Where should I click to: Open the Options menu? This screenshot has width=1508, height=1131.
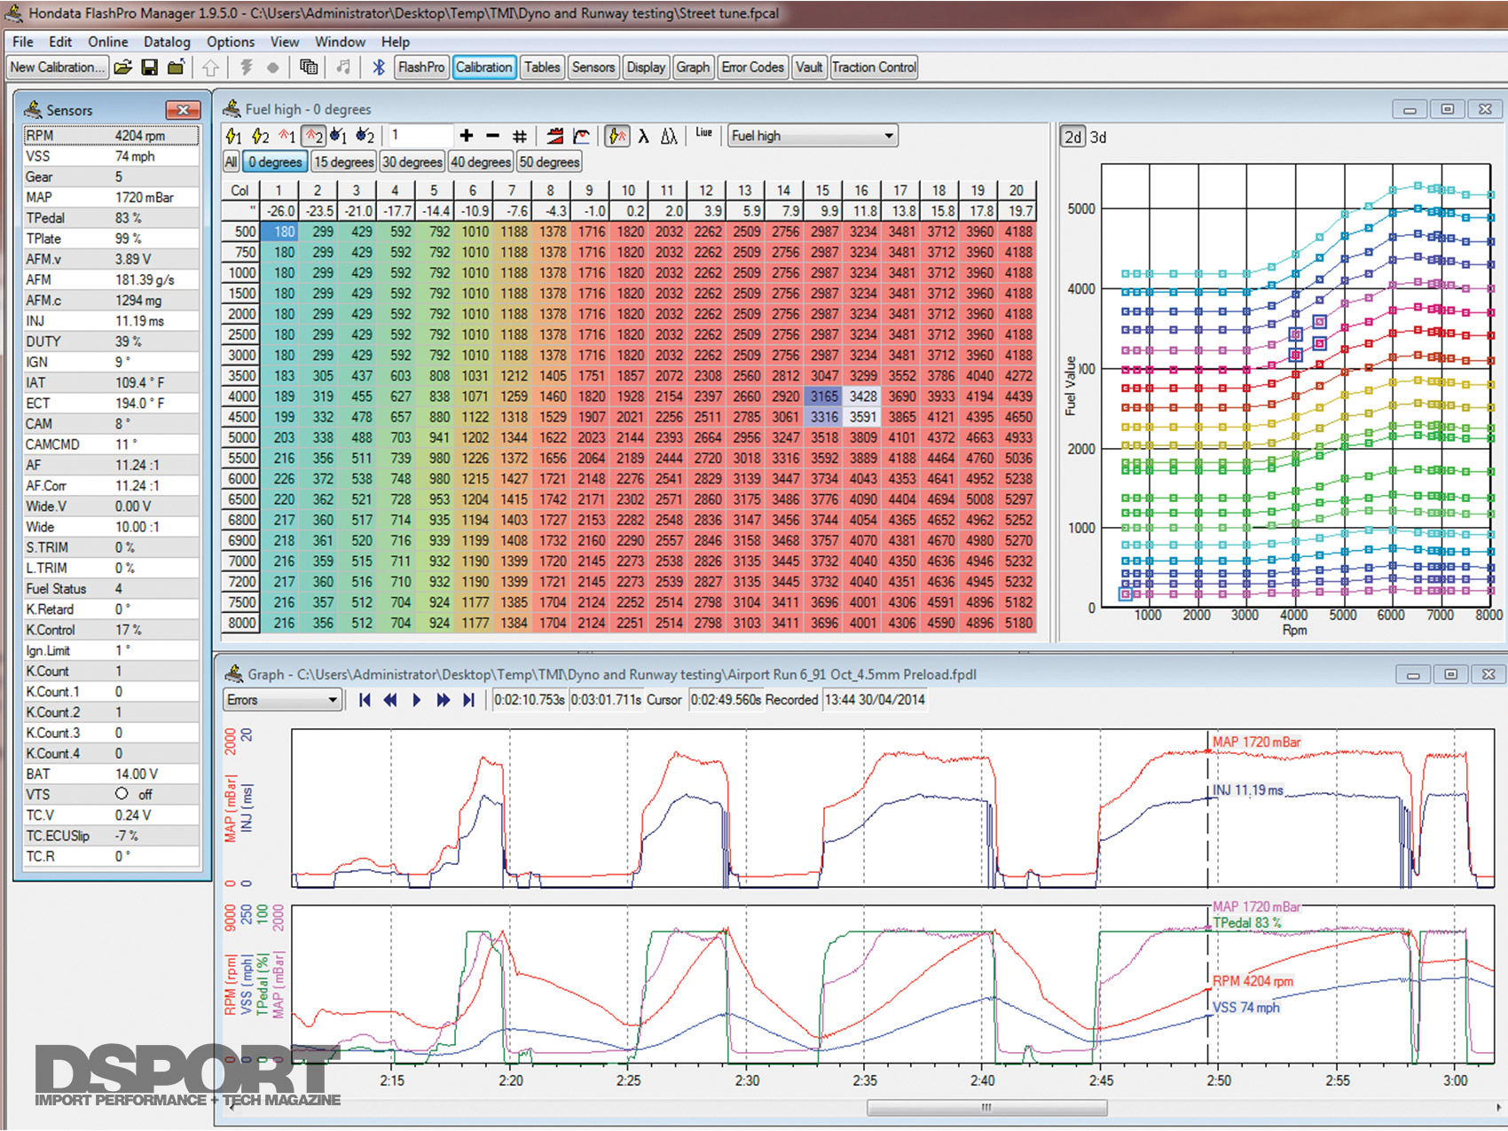coord(231,42)
